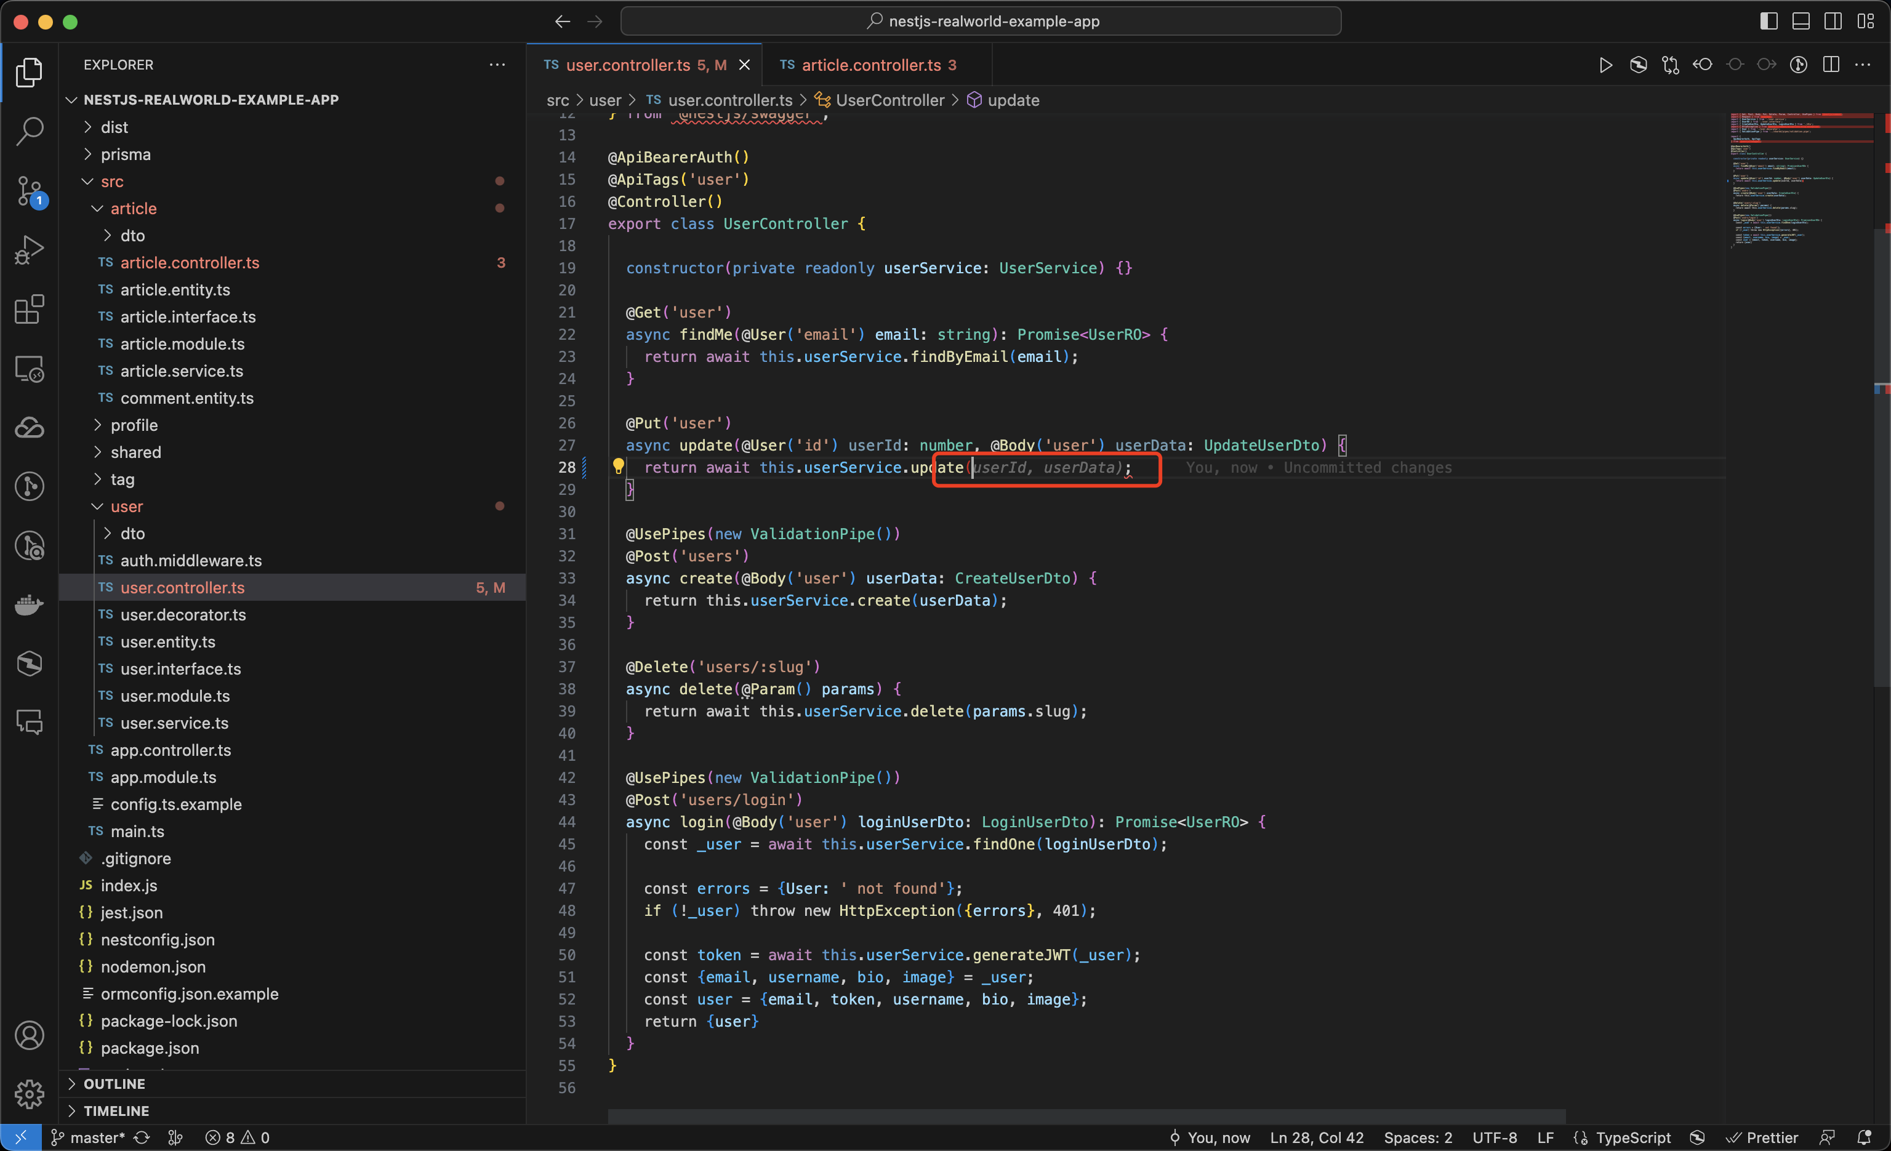
Task: Open the Run and Debug view
Action: [x=29, y=249]
